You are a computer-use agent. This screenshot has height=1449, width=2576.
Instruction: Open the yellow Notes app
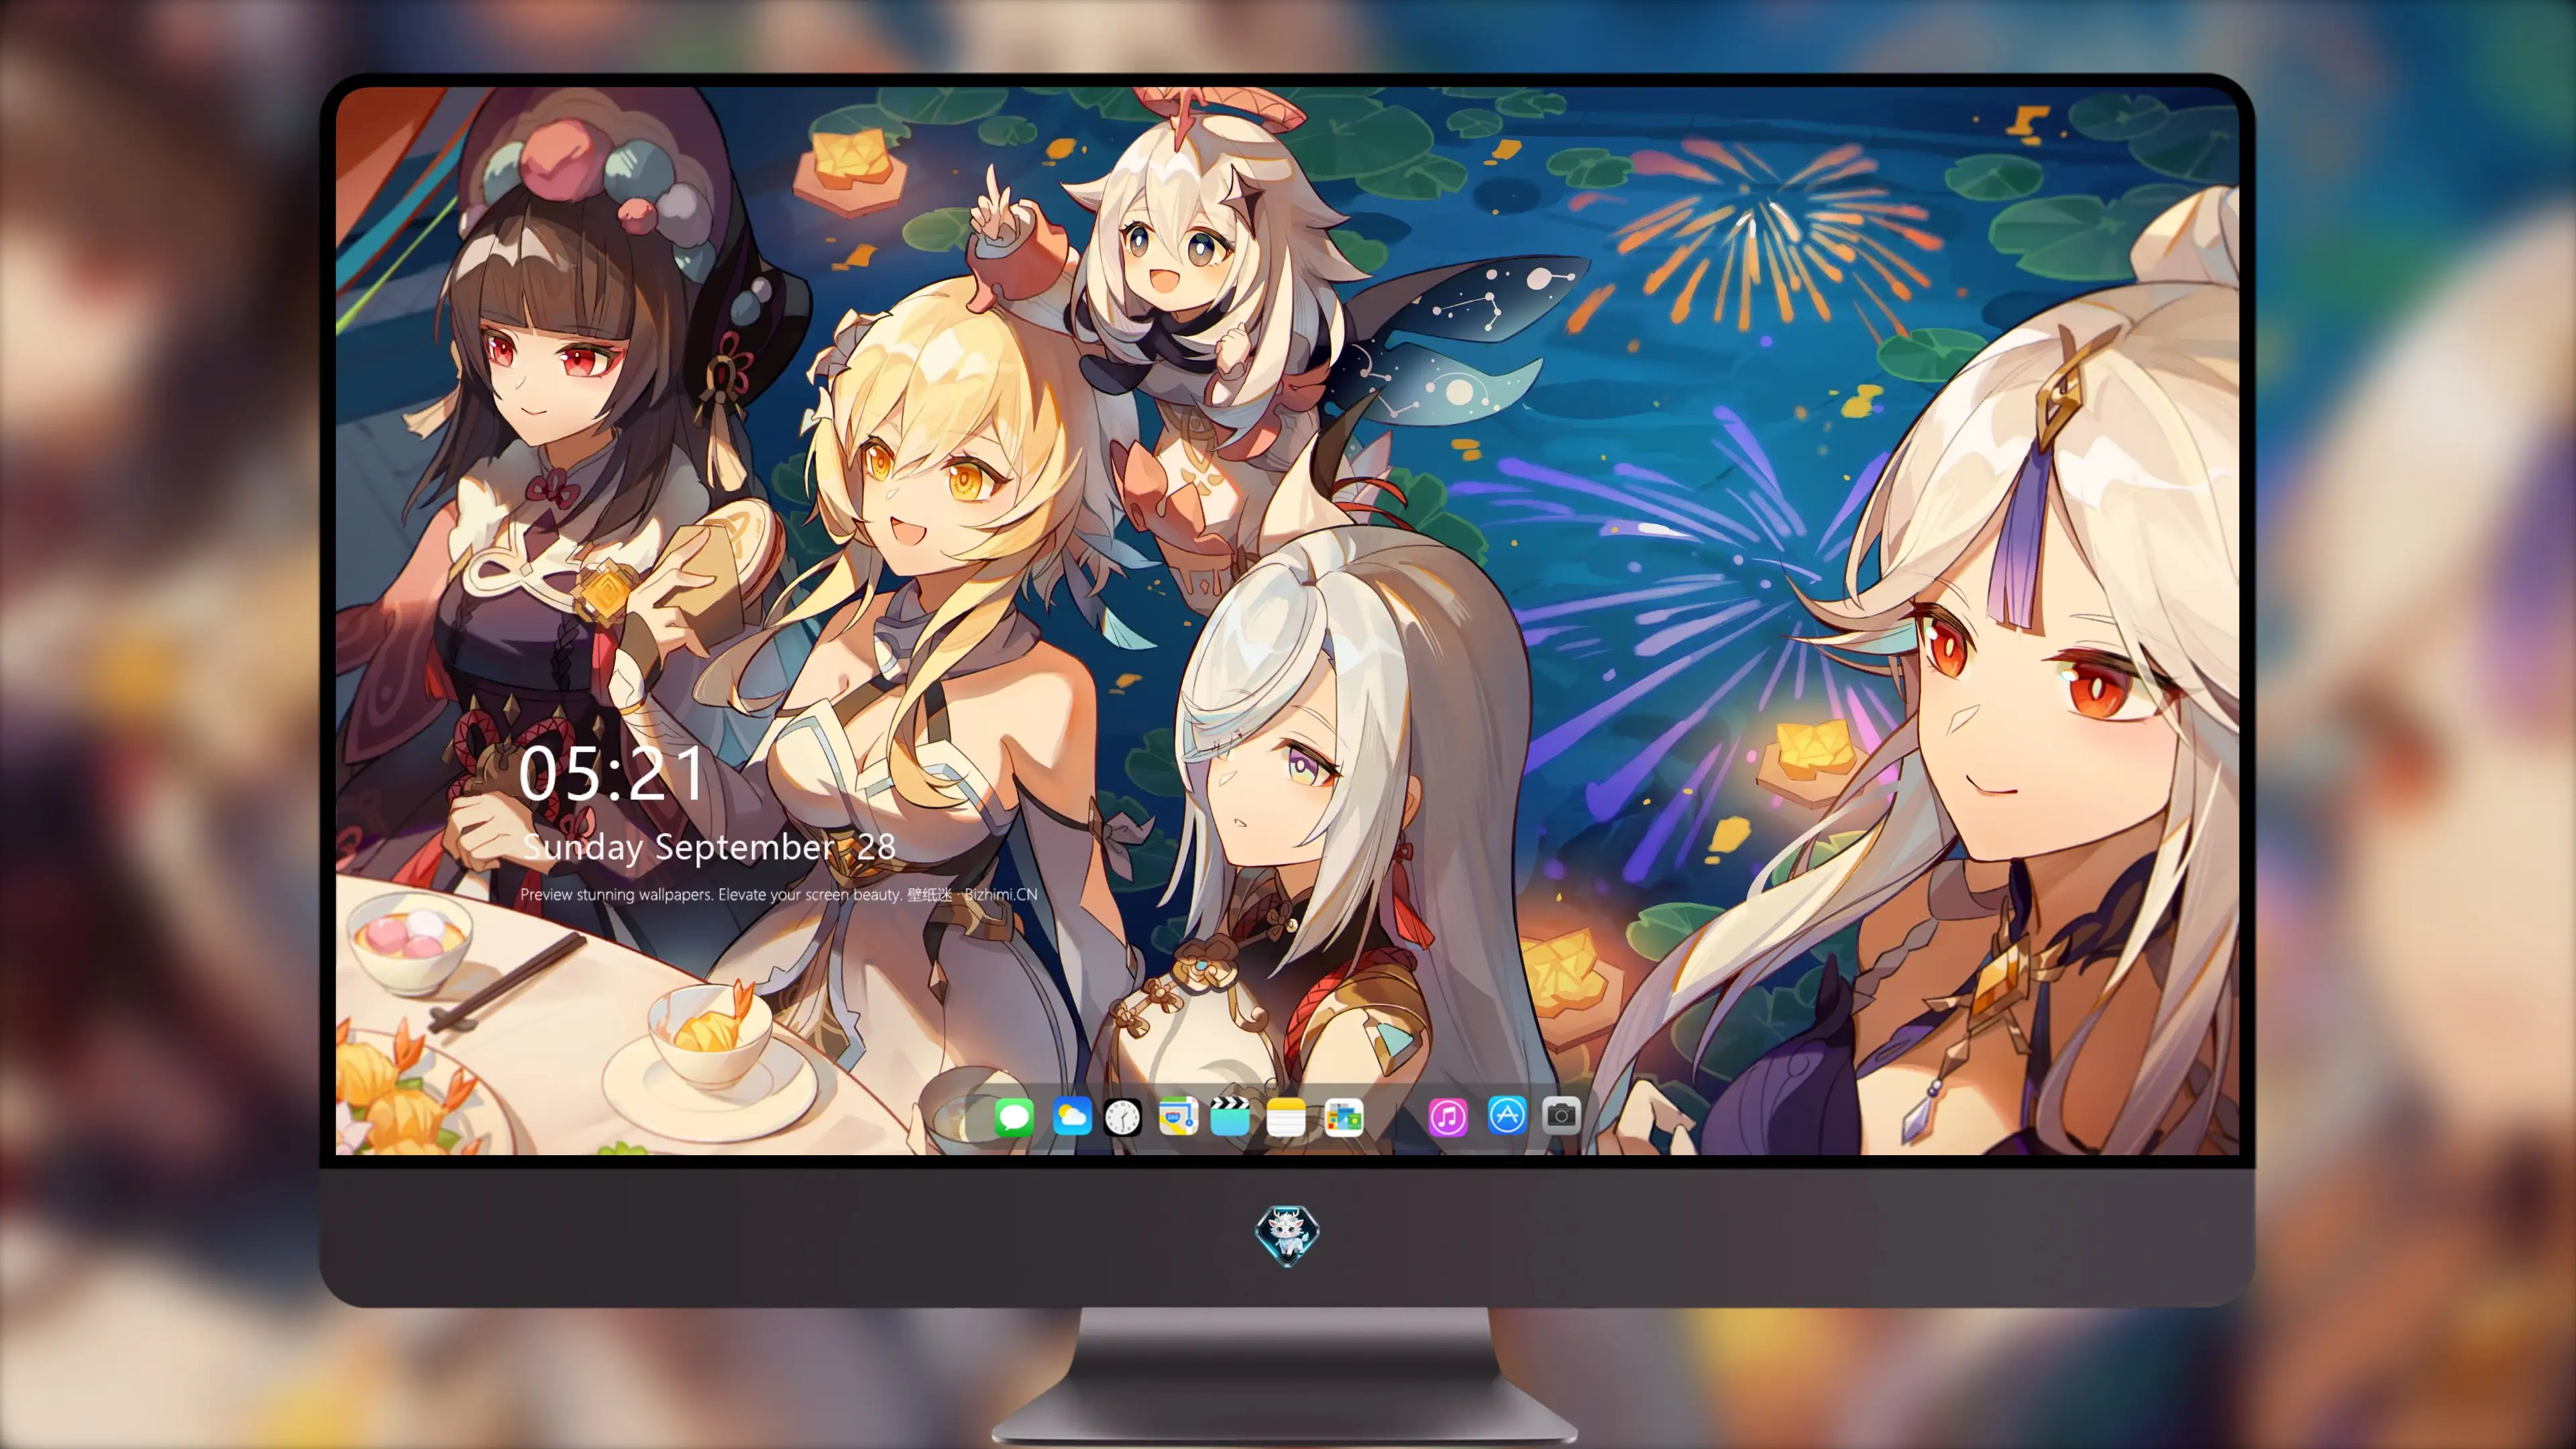(1286, 1117)
